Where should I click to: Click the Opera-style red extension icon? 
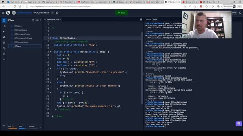click(x=201, y=6)
